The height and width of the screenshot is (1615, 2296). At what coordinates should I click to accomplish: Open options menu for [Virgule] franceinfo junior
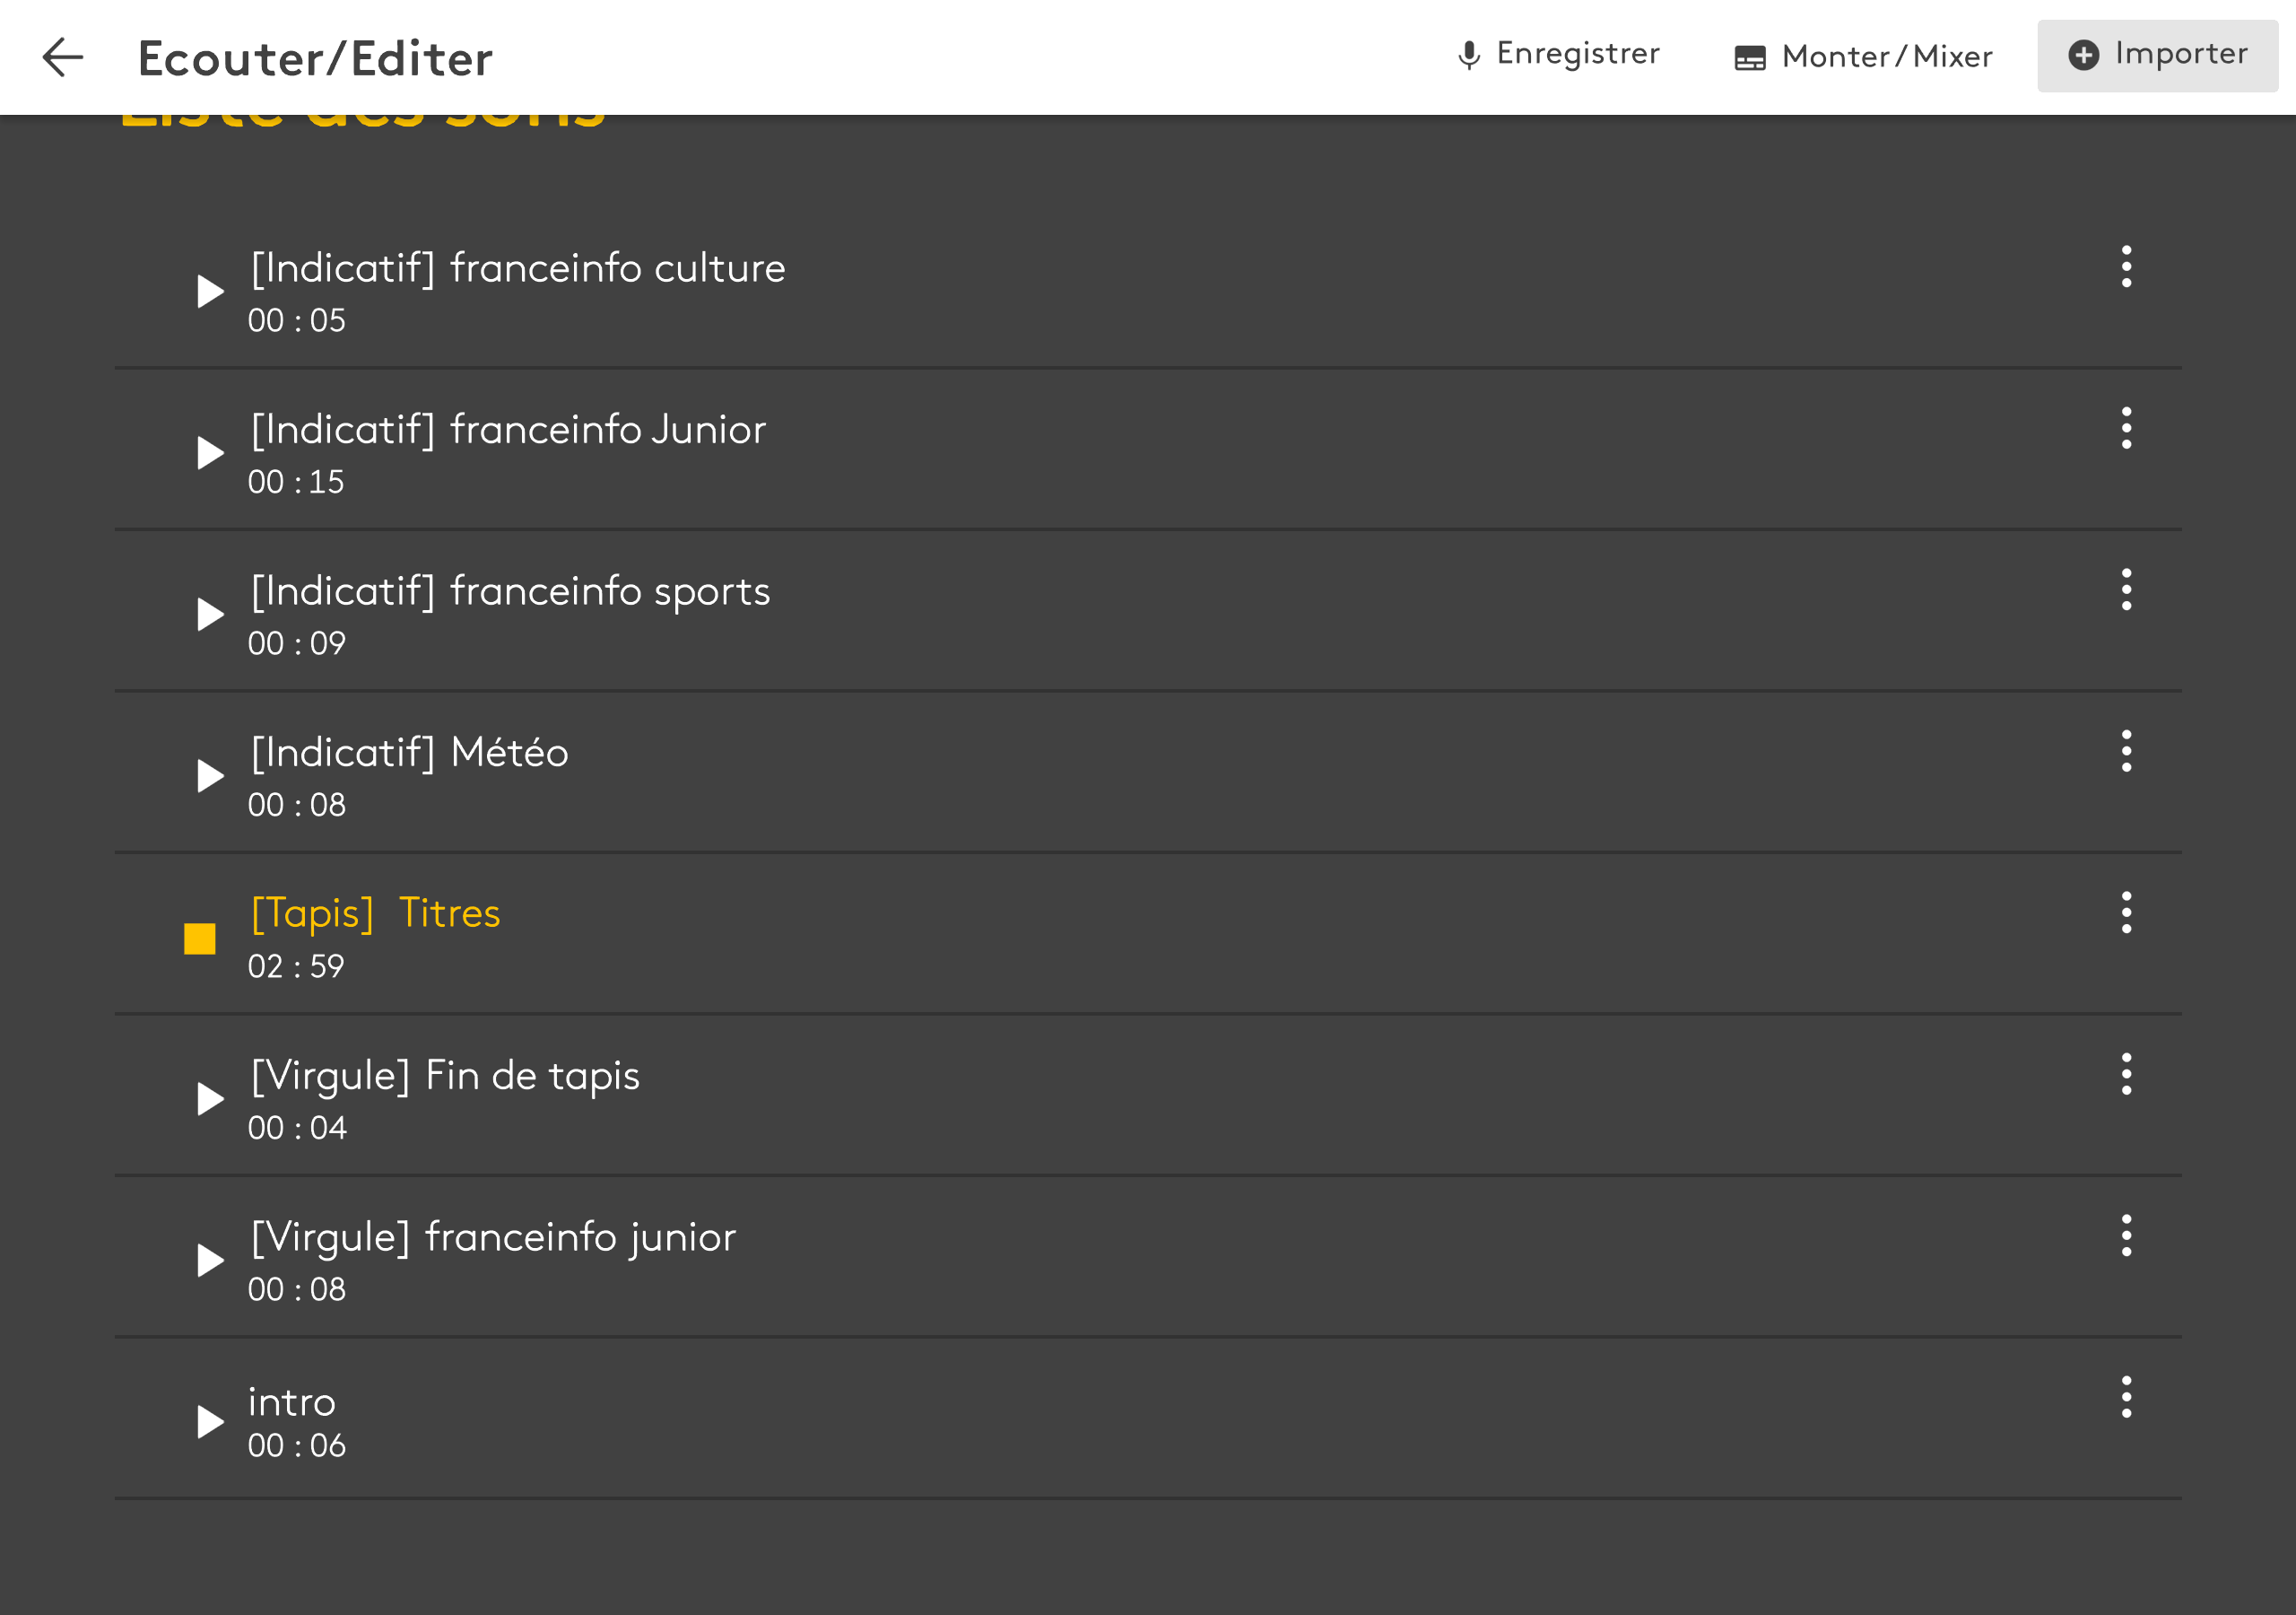click(2126, 1235)
